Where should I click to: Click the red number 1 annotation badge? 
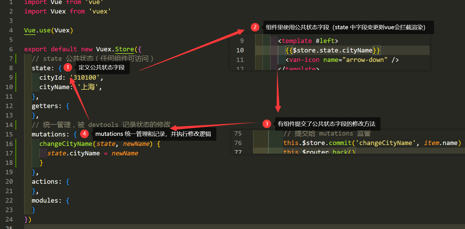click(67, 67)
